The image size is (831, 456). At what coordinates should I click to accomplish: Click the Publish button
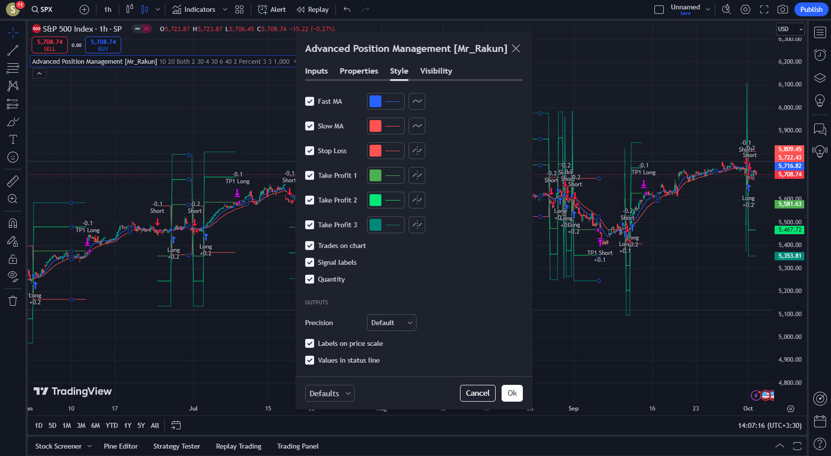[811, 9]
